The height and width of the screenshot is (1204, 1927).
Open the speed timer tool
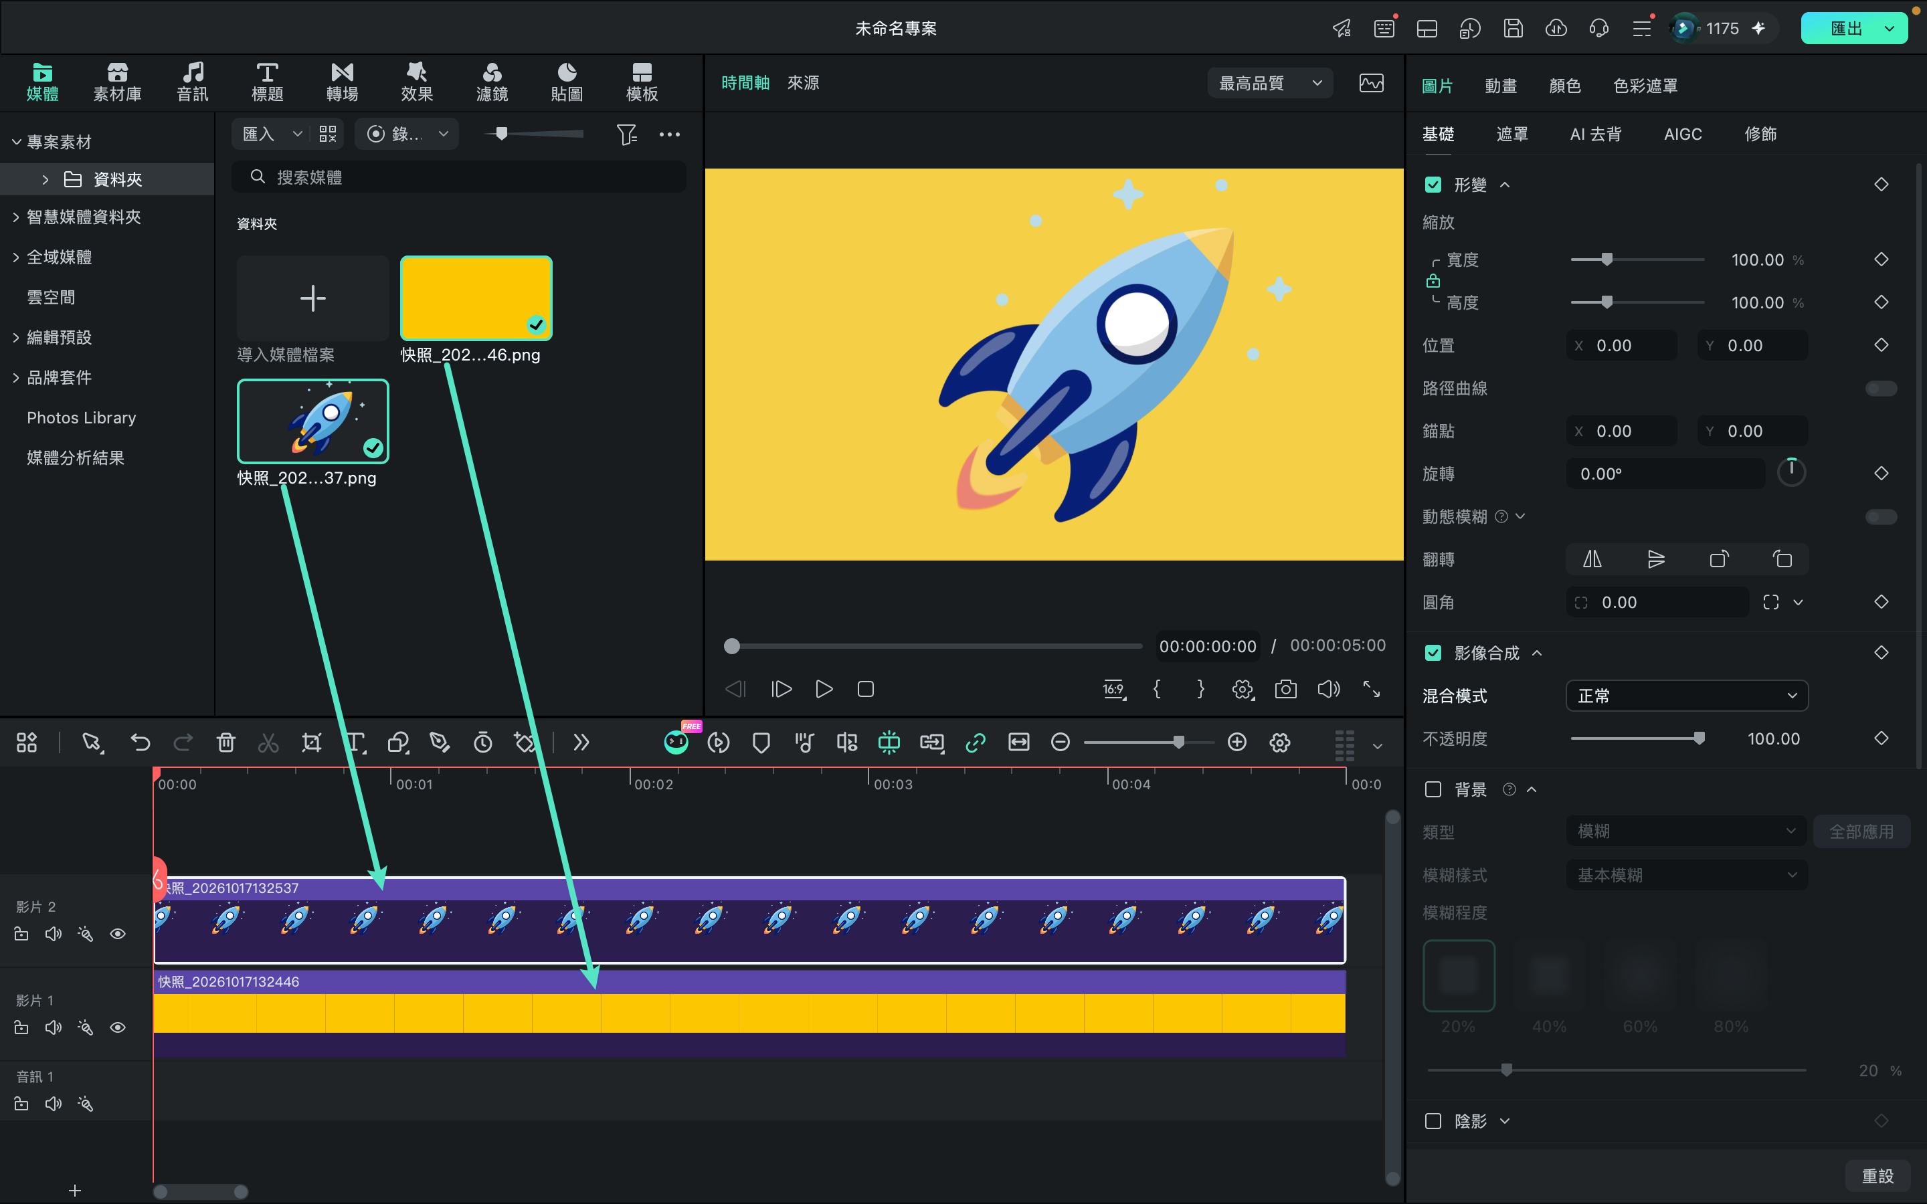point(482,742)
